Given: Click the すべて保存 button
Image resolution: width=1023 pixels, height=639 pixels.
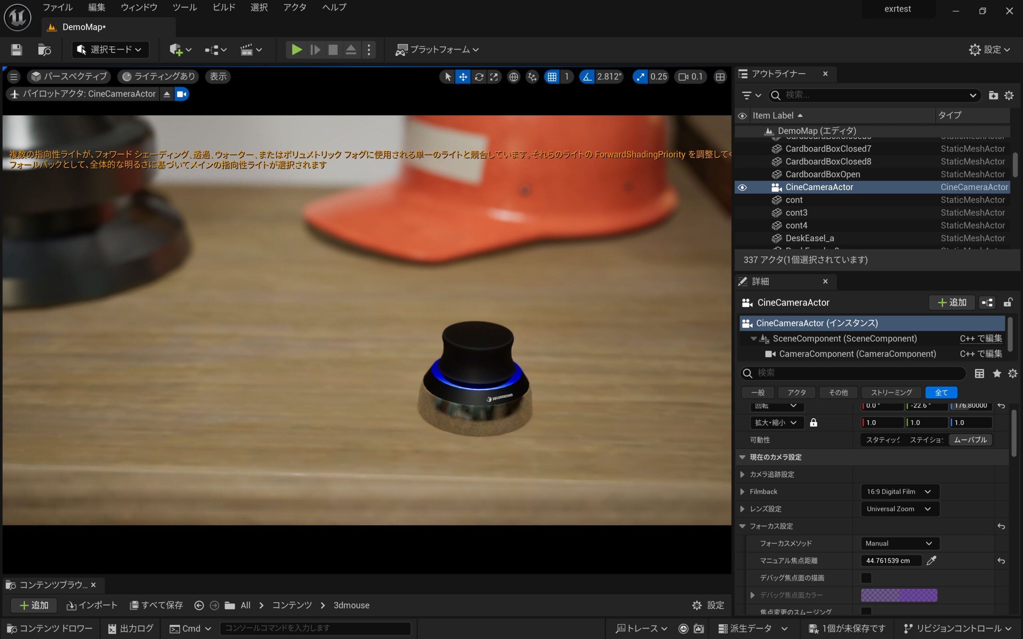Looking at the screenshot, I should point(156,605).
